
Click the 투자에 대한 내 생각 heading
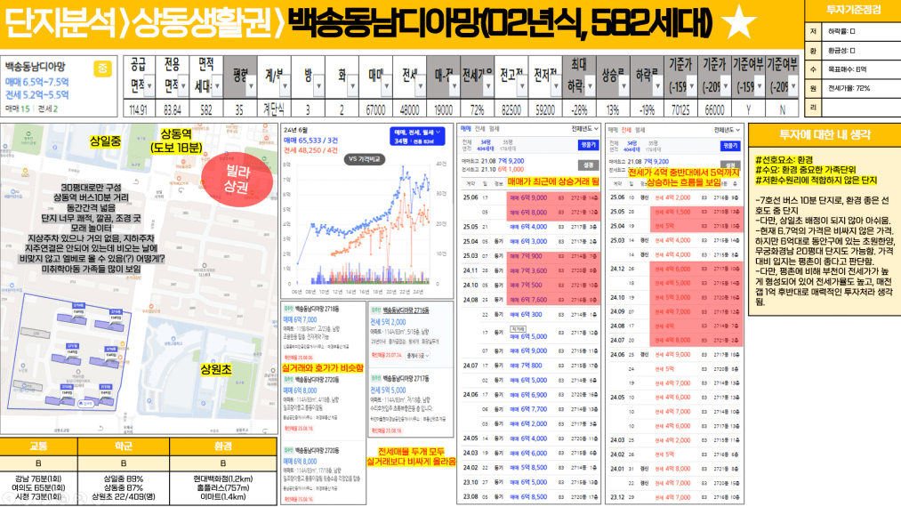click(x=825, y=135)
